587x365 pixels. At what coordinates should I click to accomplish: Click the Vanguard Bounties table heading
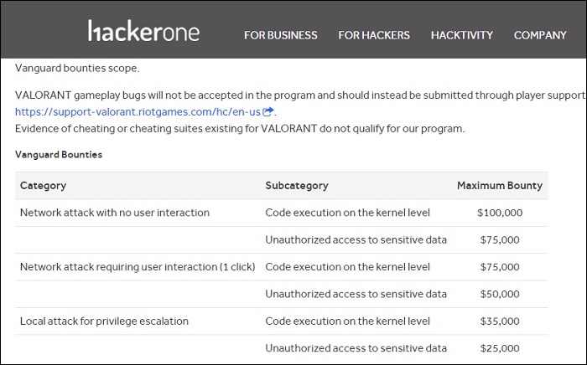point(59,155)
